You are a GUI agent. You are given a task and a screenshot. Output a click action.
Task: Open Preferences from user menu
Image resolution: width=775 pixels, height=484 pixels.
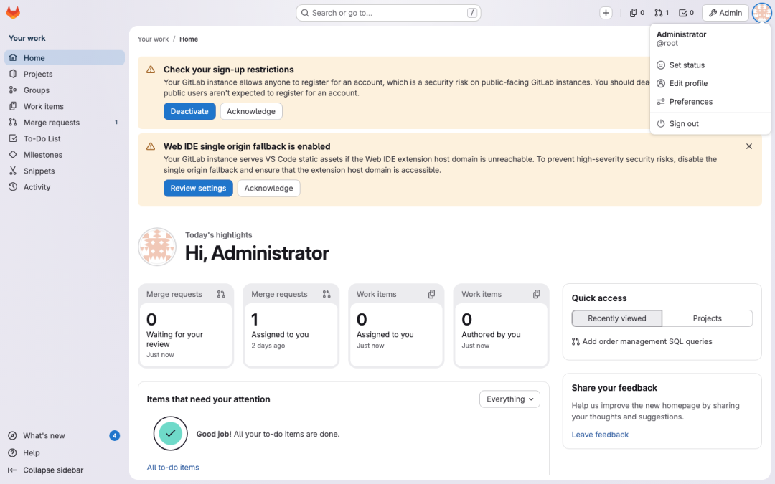click(710, 102)
